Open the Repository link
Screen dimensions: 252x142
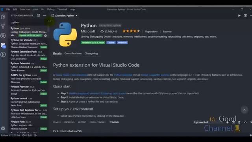(151, 32)
